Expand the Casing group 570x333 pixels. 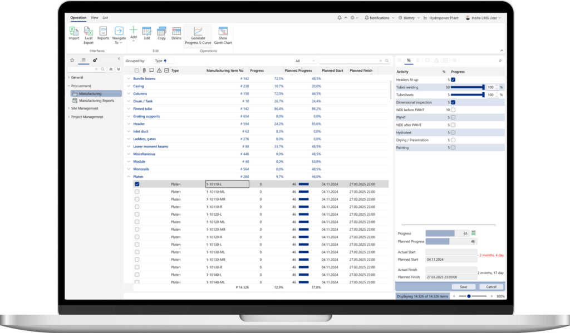[x=129, y=86]
